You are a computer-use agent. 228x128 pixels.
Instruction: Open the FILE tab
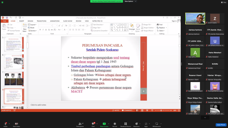(5, 21)
